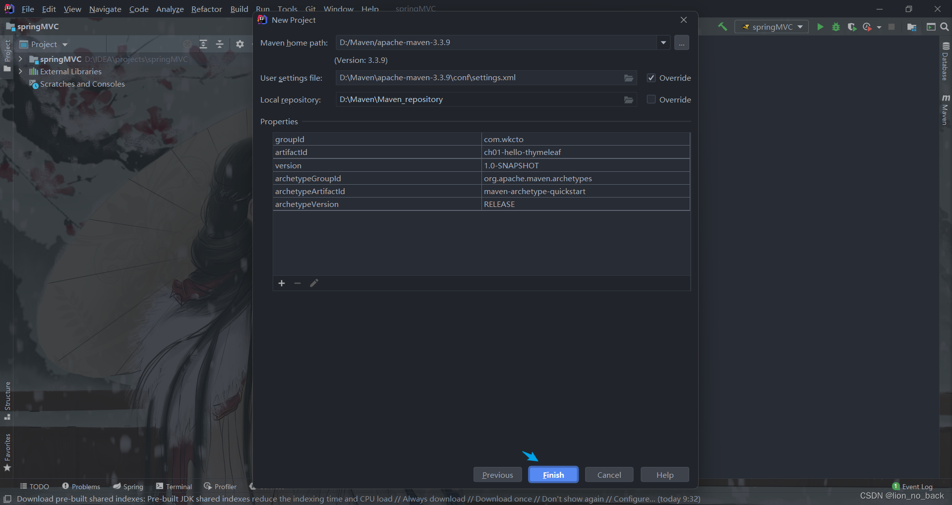Open the Favorites tool window
The height and width of the screenshot is (505, 952).
[7, 453]
